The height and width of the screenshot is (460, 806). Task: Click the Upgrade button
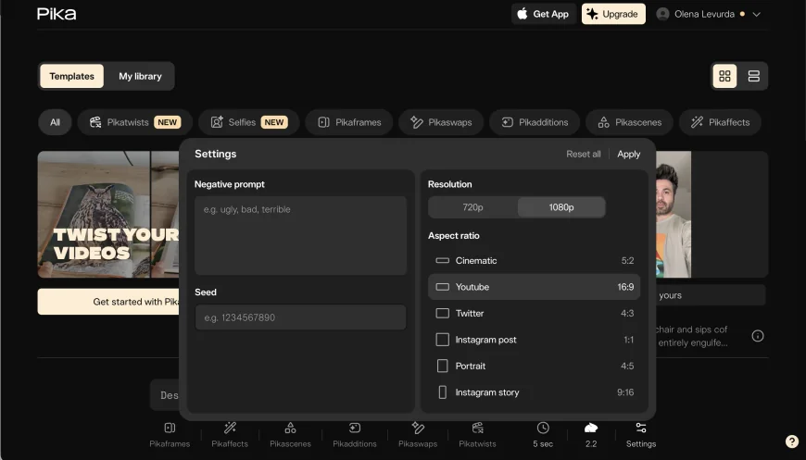pos(613,14)
